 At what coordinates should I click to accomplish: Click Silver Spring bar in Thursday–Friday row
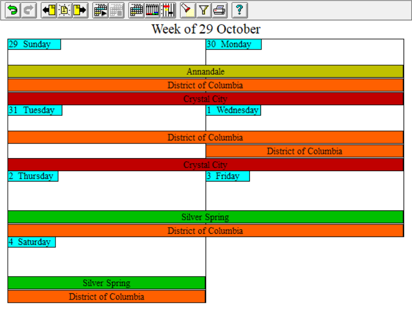(x=205, y=217)
